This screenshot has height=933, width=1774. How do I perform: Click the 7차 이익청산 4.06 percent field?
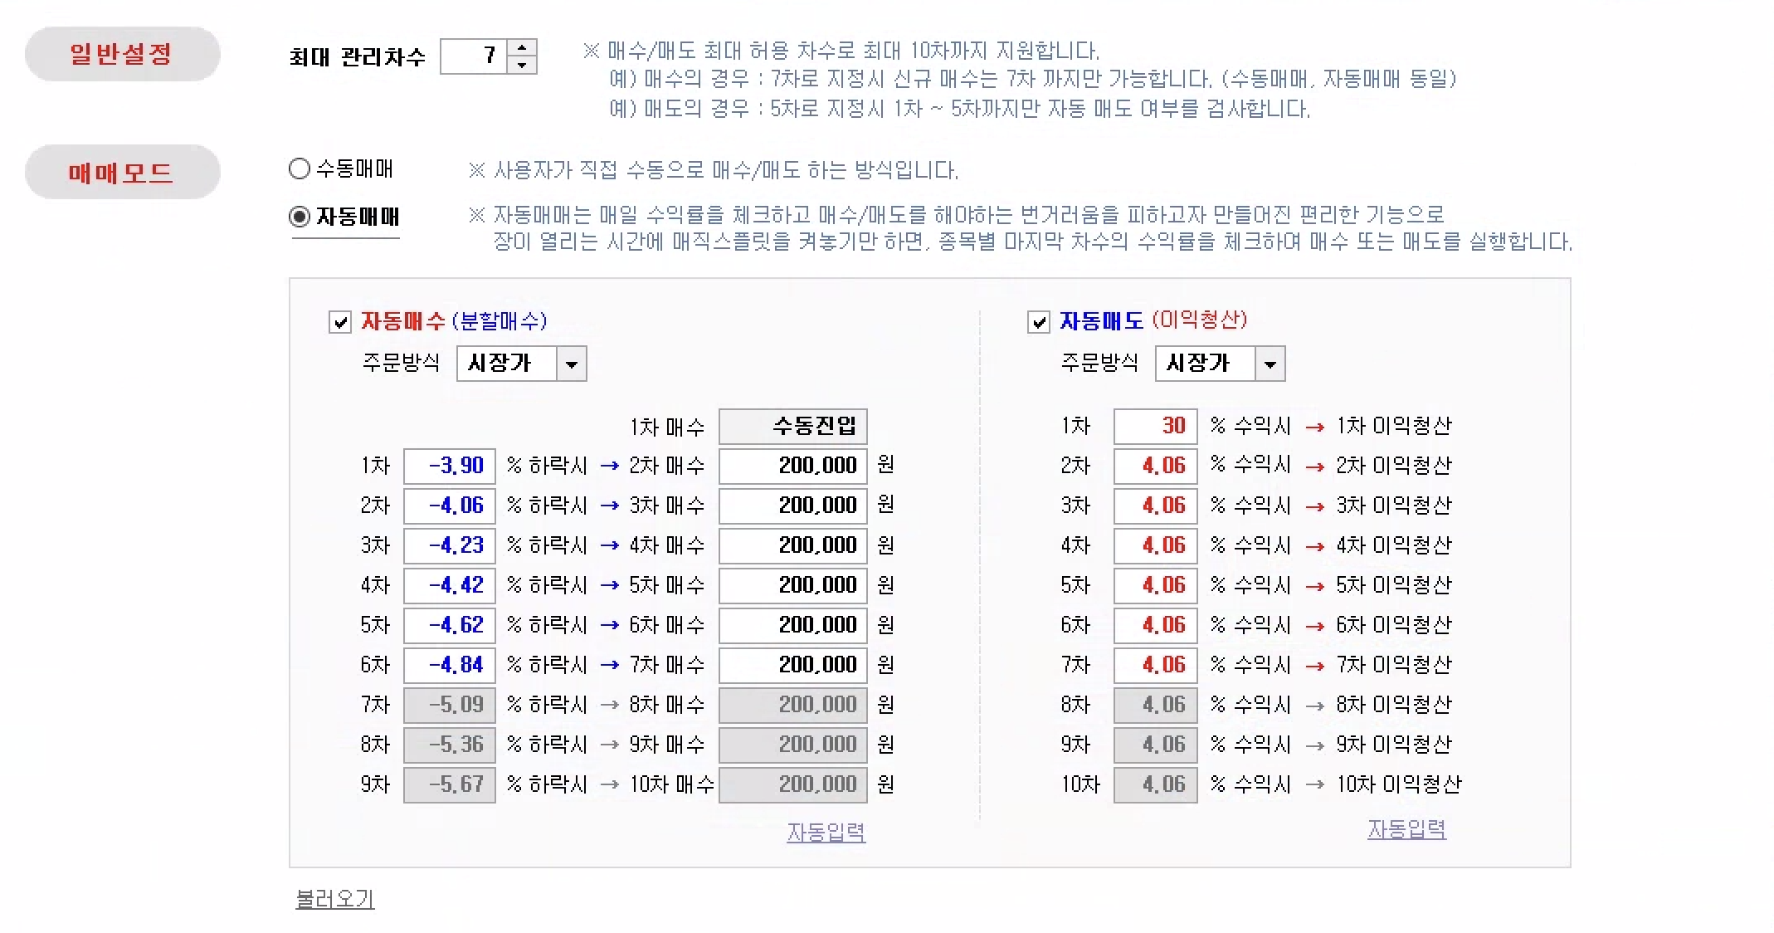(x=1155, y=665)
